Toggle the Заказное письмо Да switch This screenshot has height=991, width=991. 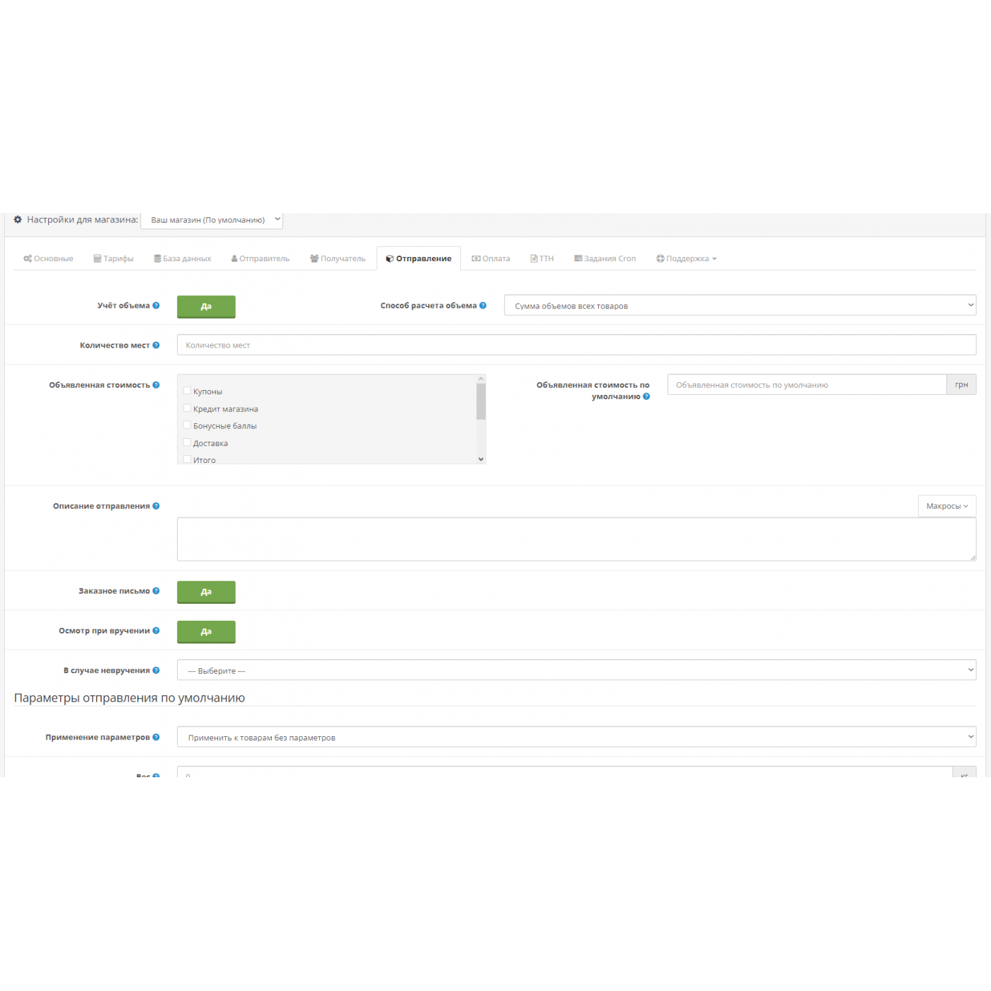click(x=206, y=592)
